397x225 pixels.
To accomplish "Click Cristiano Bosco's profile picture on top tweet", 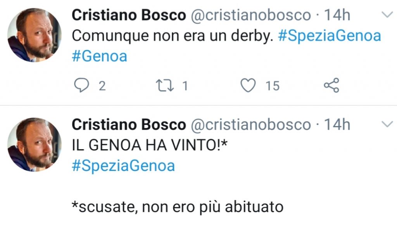I will tap(35, 35).
